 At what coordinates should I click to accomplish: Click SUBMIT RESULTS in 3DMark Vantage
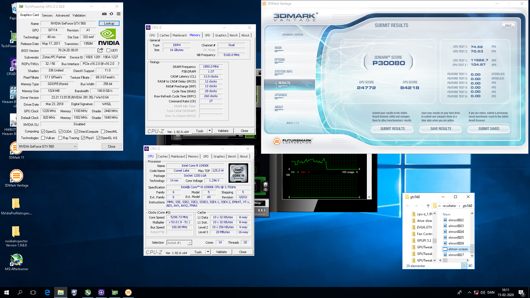click(392, 129)
